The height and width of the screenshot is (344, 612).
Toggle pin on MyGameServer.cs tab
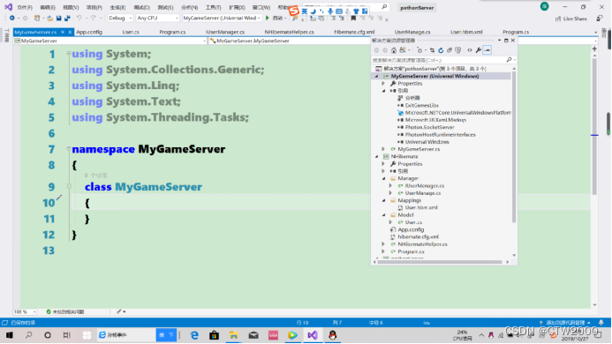point(63,32)
